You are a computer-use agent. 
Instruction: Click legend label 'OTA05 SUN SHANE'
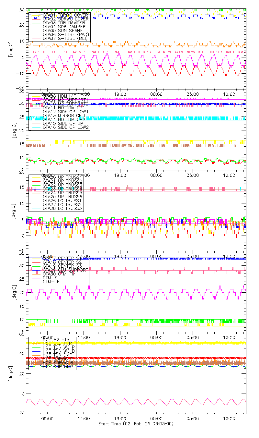[x=63, y=30]
